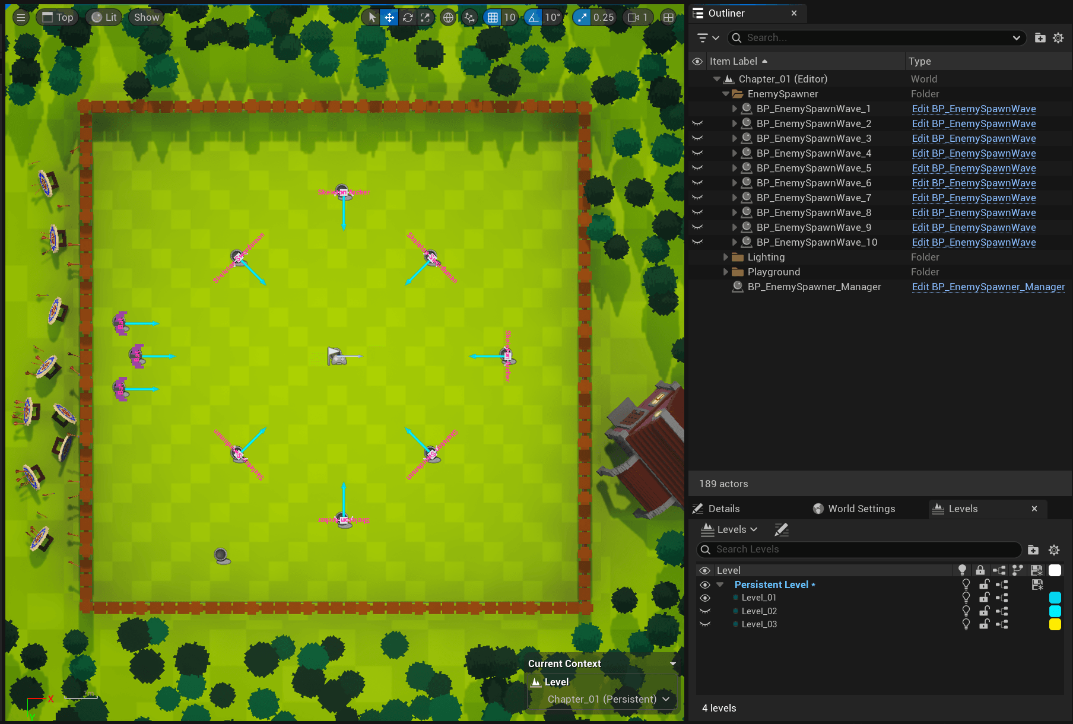1073x724 pixels.
Task: Expand the Lighting folder
Action: [725, 257]
